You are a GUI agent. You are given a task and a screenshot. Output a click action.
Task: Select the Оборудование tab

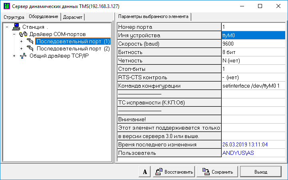pyautogui.click(x=44, y=17)
